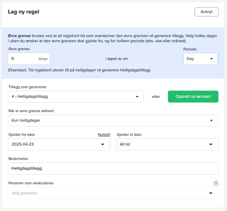The width and height of the screenshot is (227, 211).
Task: Click the help question mark icon
Action: click(216, 183)
